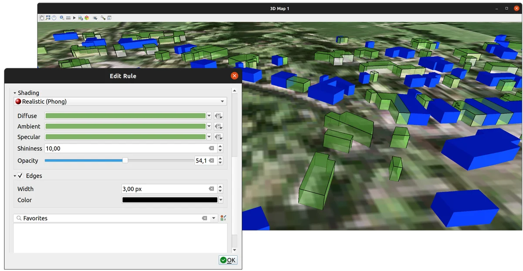Image resolution: width=523 pixels, height=271 pixels.
Task: Click into the Shininess value field
Action: pyautogui.click(x=126, y=149)
